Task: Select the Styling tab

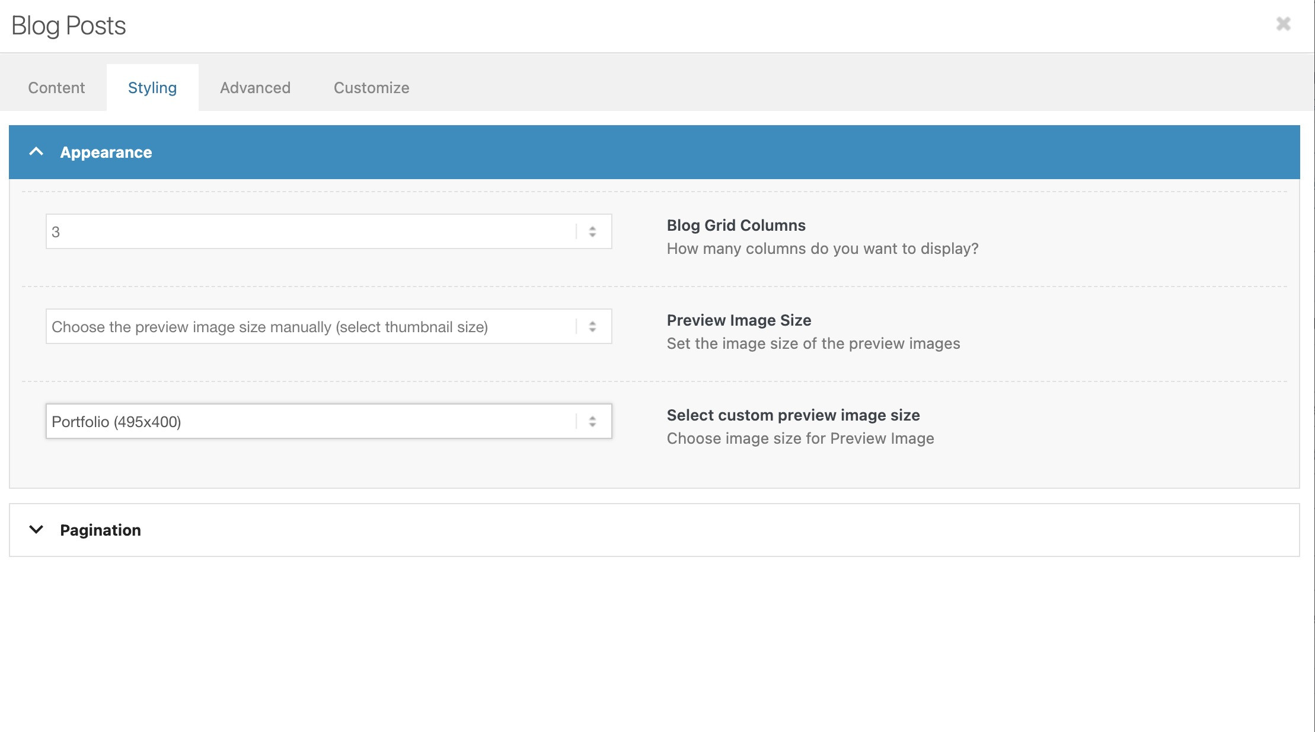Action: [152, 88]
